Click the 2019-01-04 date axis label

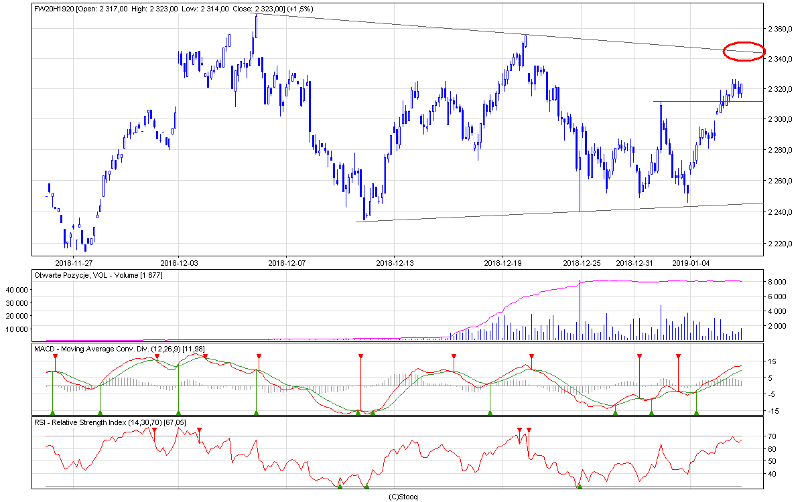pos(690,263)
